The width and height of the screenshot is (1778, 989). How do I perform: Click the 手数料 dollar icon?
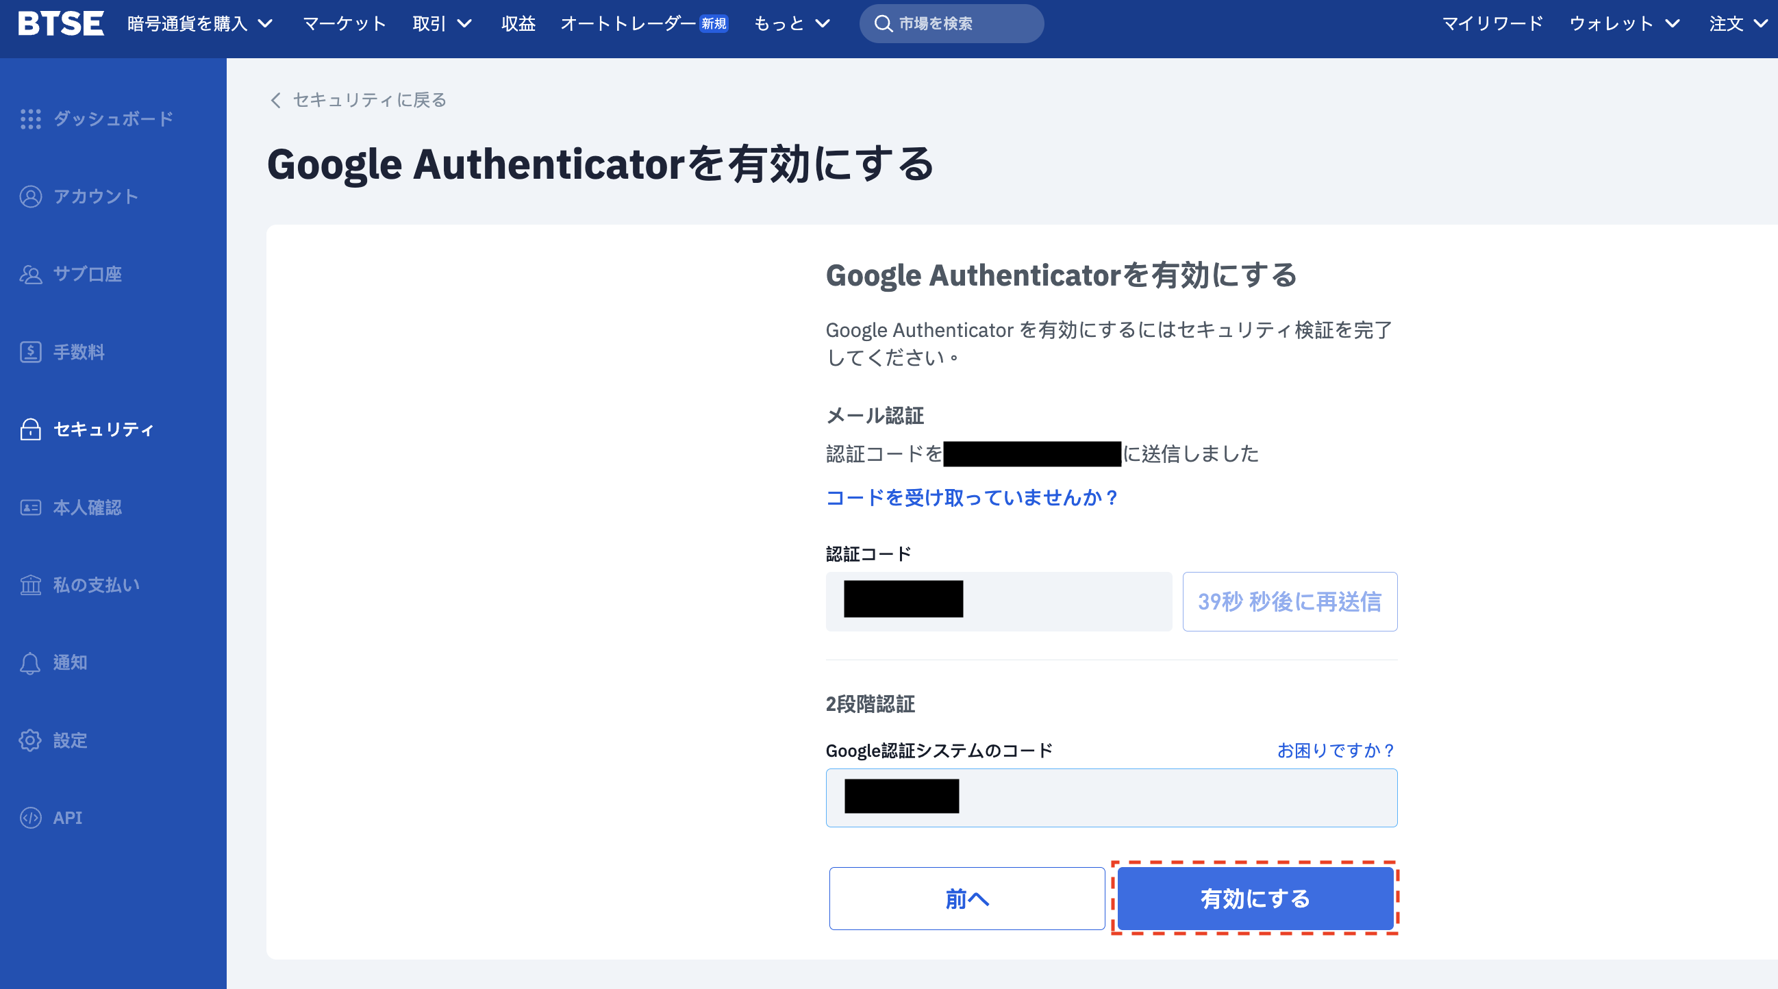30,352
